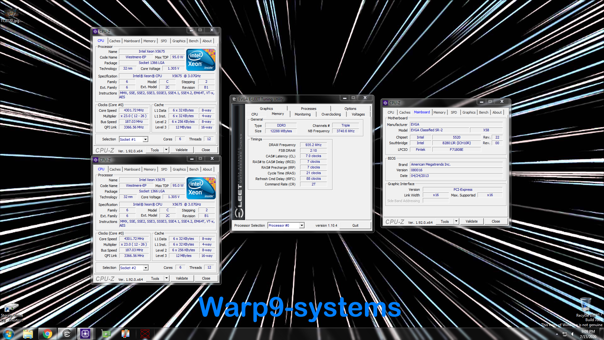
Task: Open the Recycle Bin desktop icon
Action: (x=585, y=307)
